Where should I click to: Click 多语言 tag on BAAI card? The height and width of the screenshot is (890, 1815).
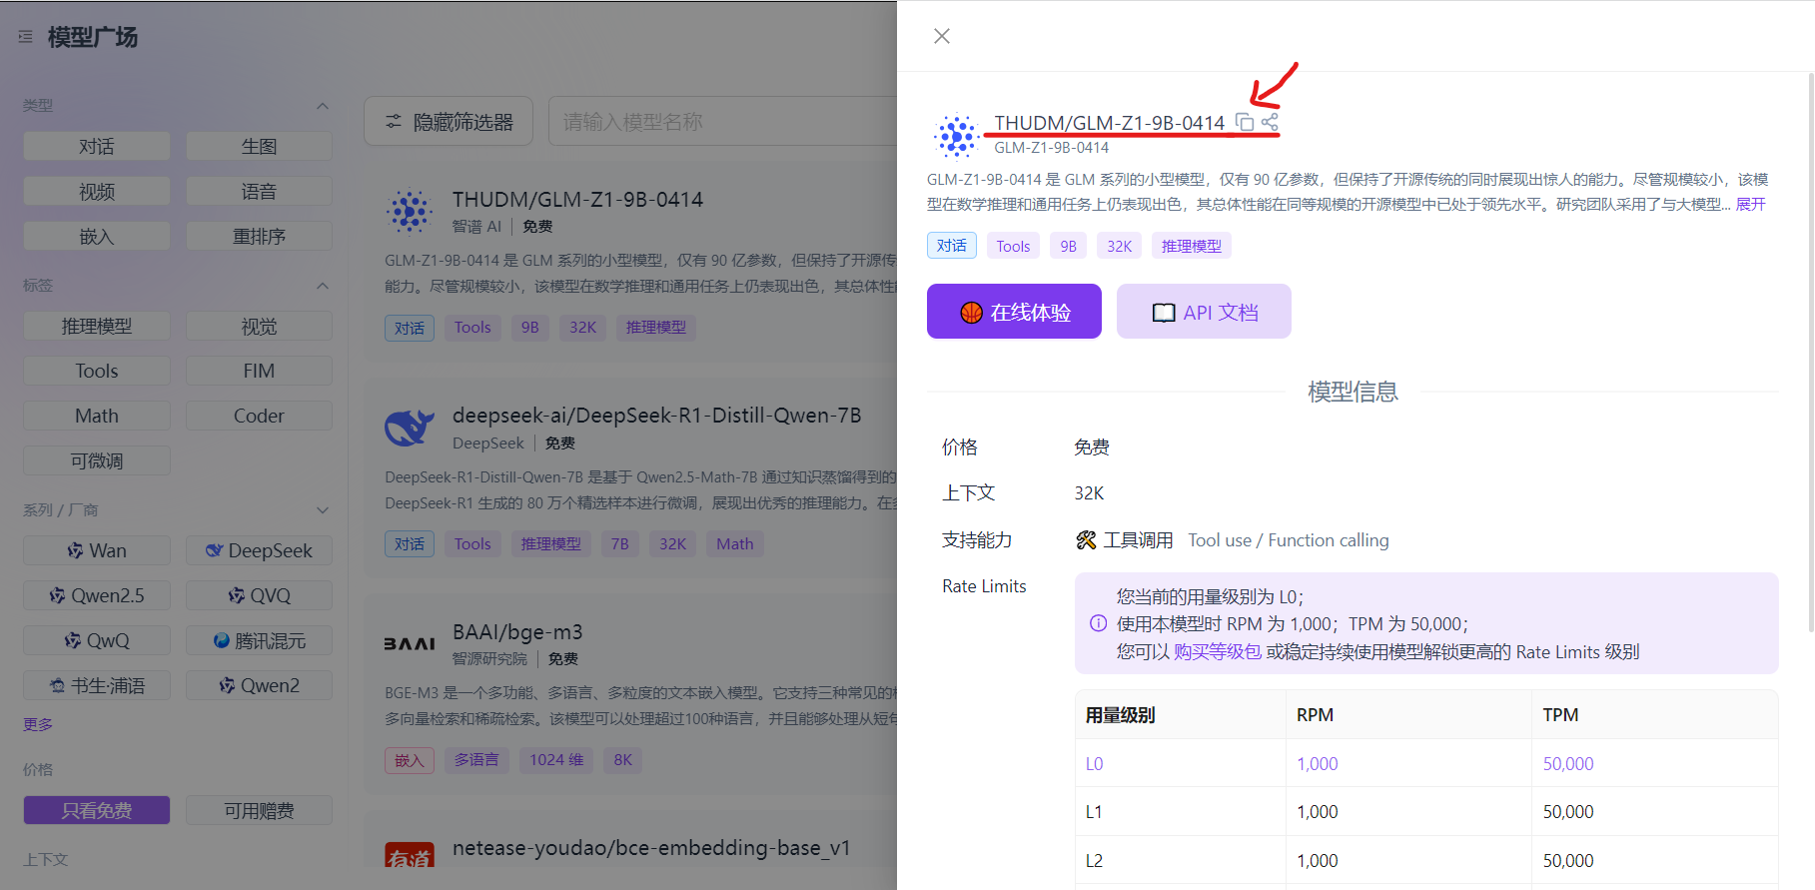476,760
